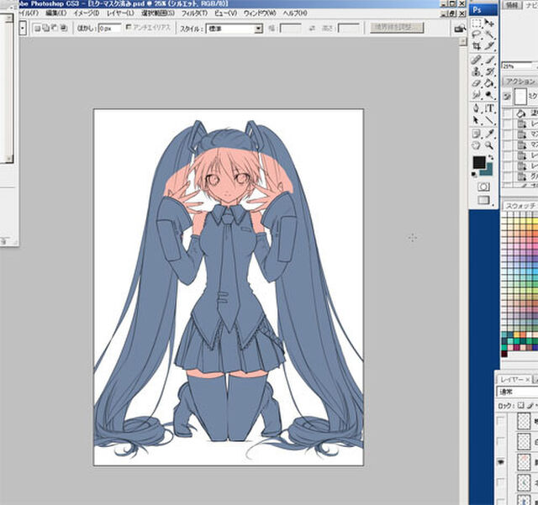Select the Lasso tool
This screenshot has width=538, height=505.
point(477,35)
